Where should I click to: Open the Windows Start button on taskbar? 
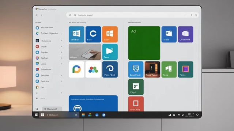click(x=36, y=115)
